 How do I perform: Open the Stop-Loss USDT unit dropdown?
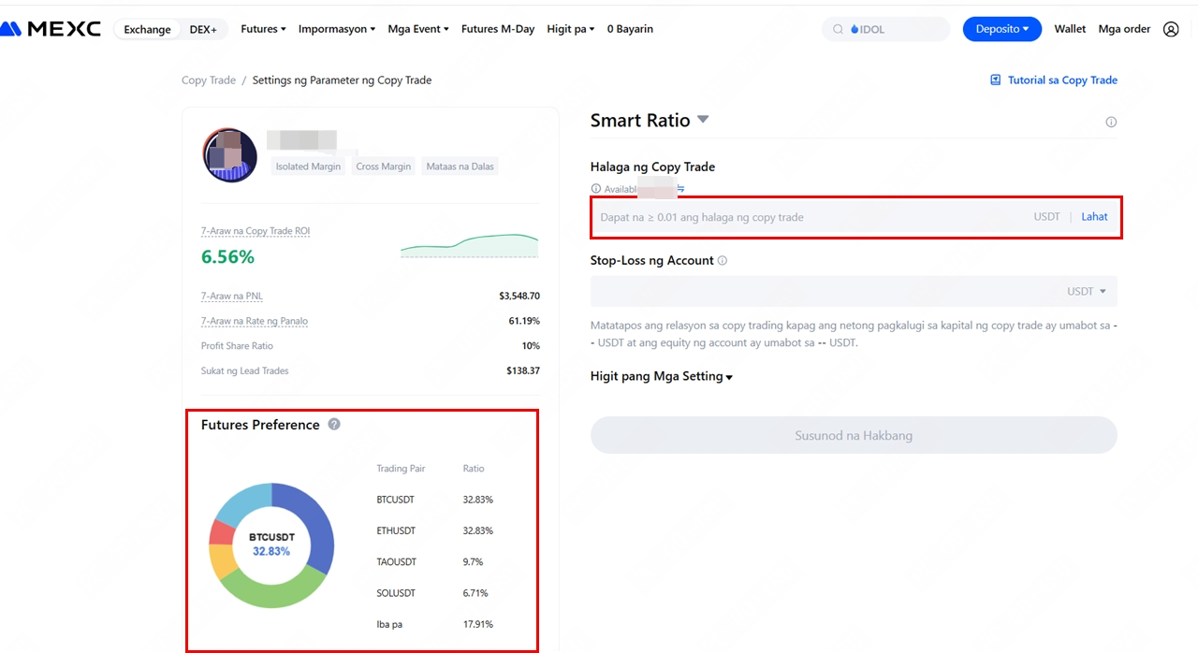[x=1087, y=292]
